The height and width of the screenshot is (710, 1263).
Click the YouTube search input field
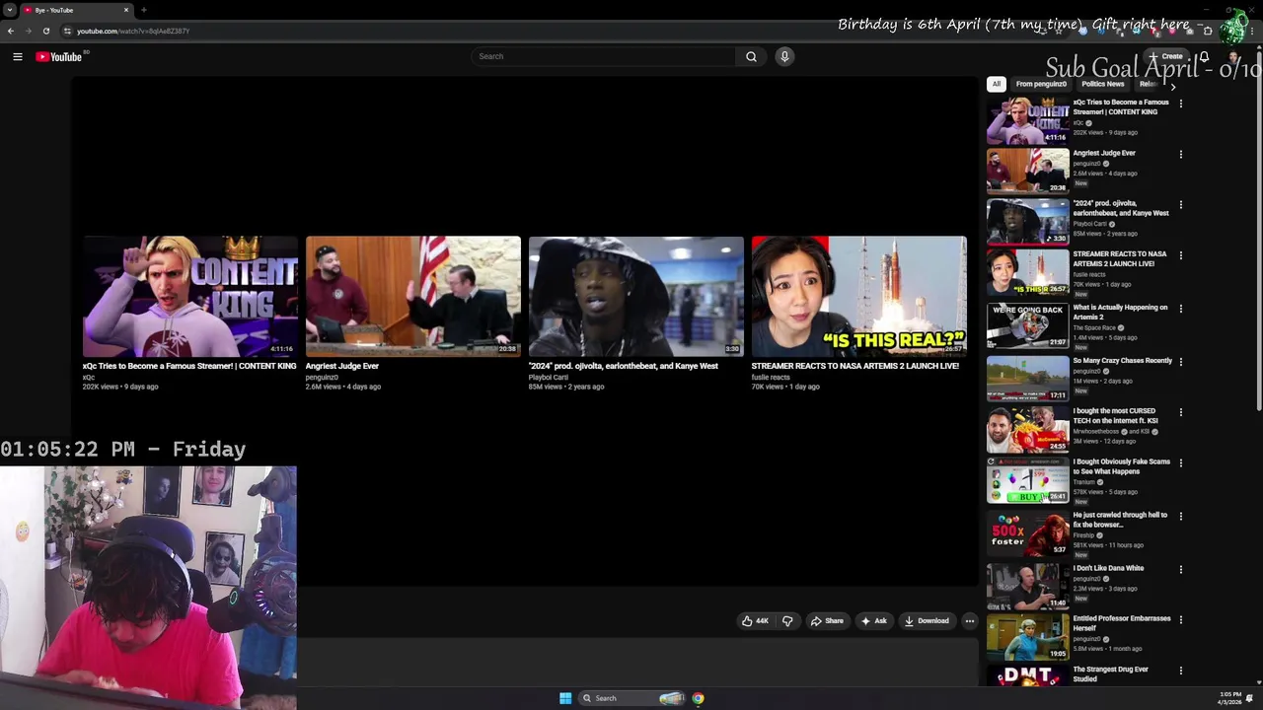click(x=604, y=56)
